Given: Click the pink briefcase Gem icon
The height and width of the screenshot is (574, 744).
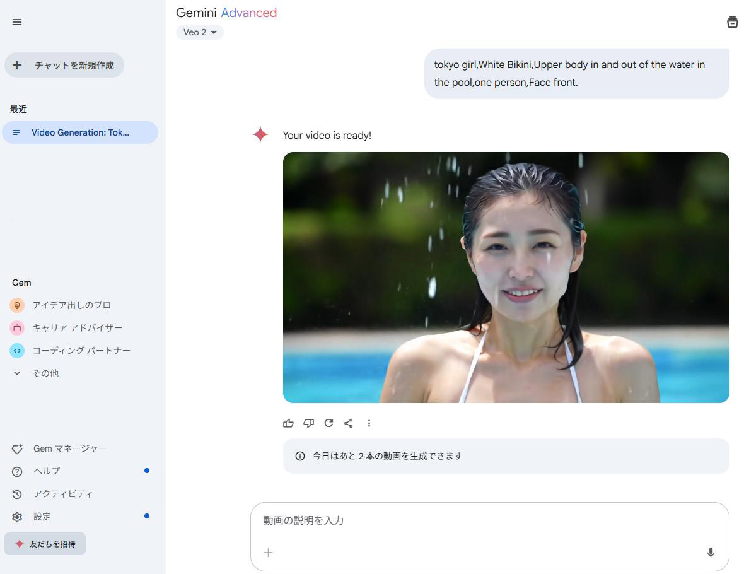Looking at the screenshot, I should pyautogui.click(x=17, y=328).
